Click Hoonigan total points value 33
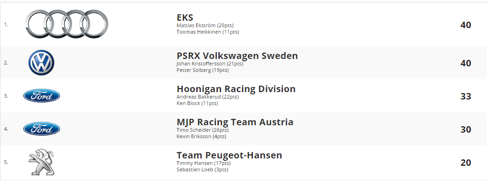The width and height of the screenshot is (487, 181). click(466, 96)
